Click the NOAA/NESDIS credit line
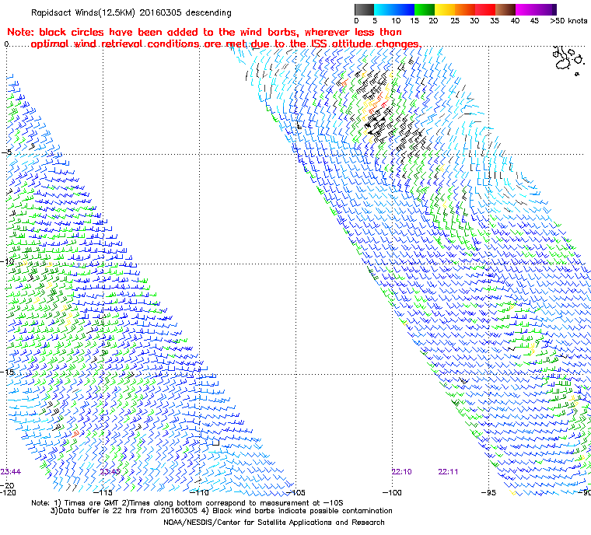This screenshot has height=535, width=591. pyautogui.click(x=274, y=523)
